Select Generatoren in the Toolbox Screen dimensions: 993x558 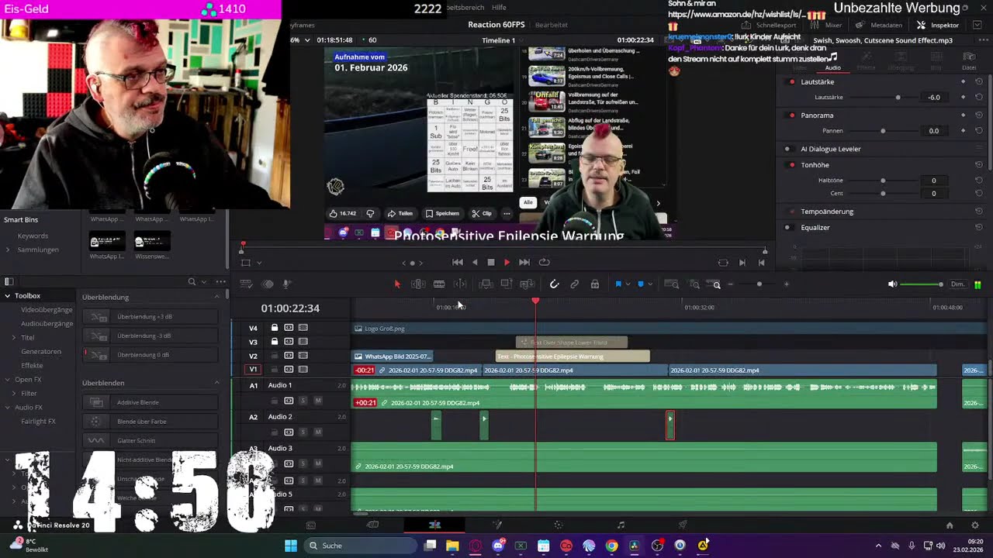point(41,352)
